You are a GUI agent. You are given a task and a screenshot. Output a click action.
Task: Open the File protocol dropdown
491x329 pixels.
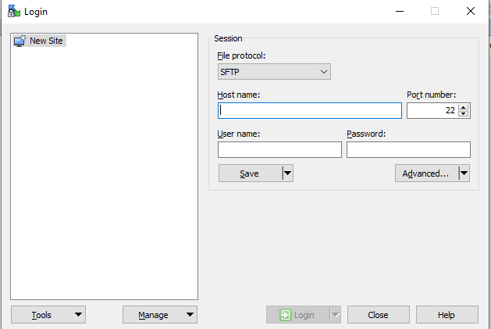click(x=274, y=72)
